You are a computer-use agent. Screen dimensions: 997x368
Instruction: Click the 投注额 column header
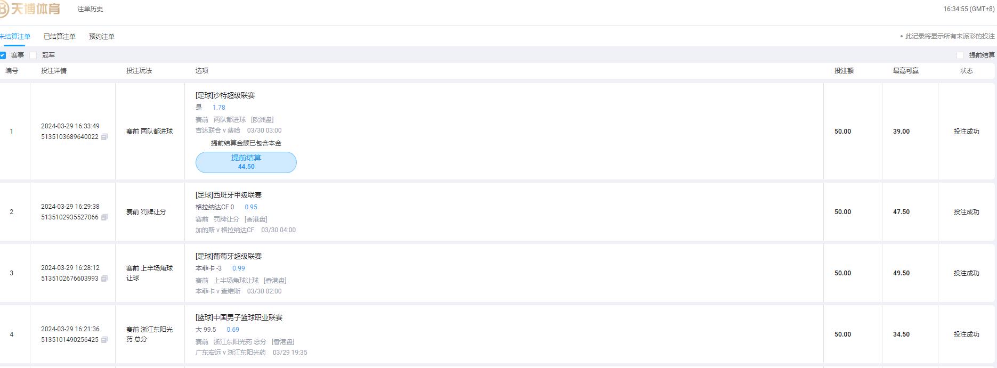844,71
